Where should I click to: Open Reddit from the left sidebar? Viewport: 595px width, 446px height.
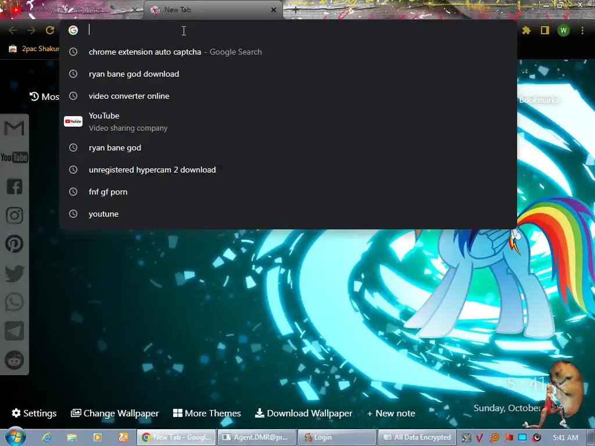pyautogui.click(x=15, y=360)
